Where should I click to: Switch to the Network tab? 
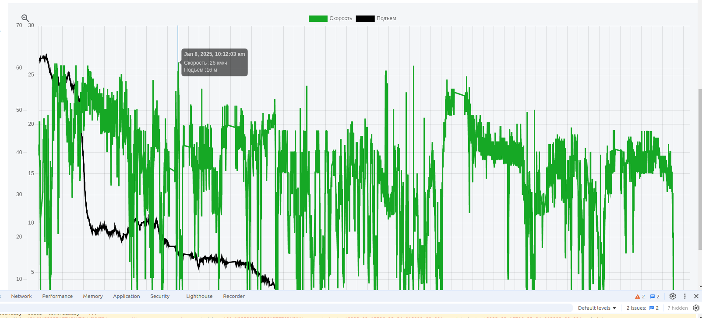[21, 296]
